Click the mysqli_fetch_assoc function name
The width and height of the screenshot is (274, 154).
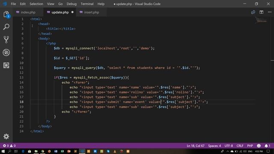point(91,77)
